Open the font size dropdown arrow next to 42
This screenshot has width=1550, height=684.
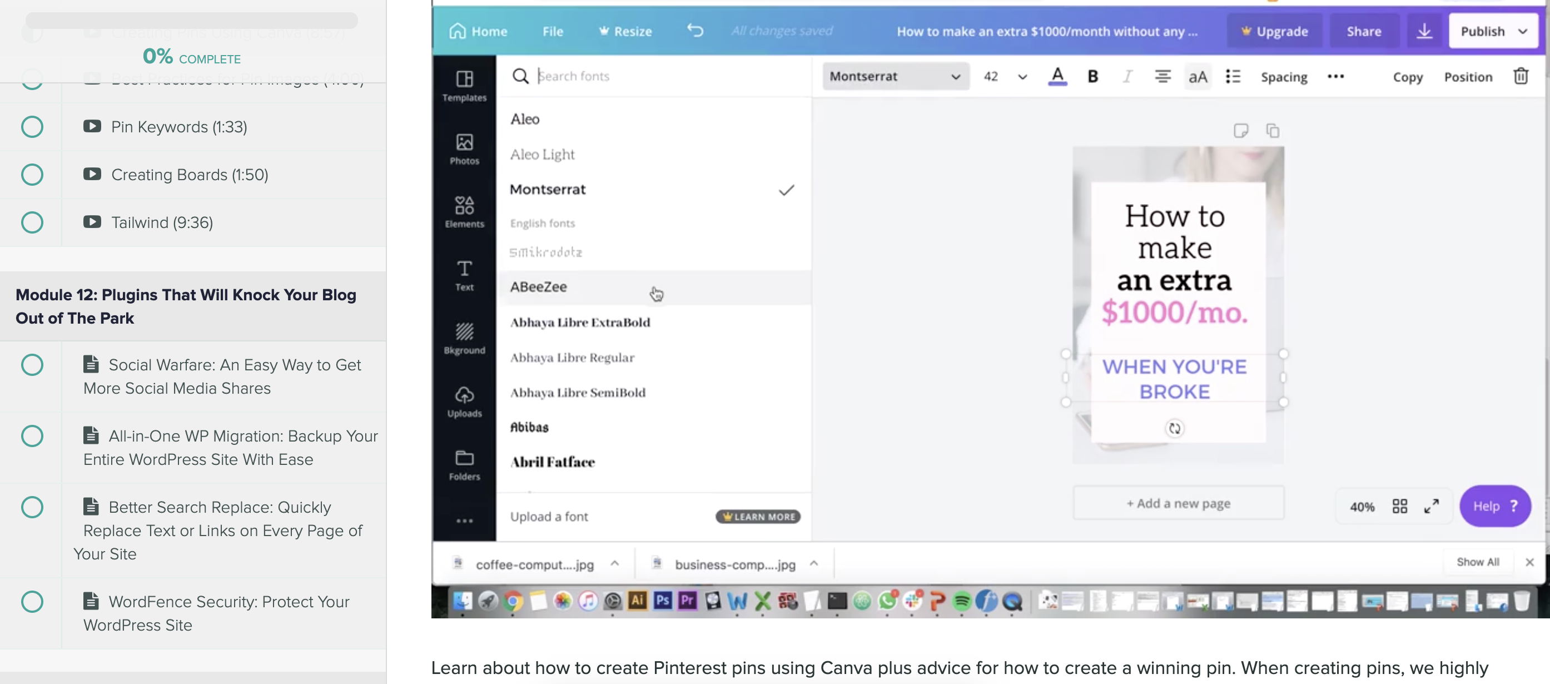tap(1022, 77)
